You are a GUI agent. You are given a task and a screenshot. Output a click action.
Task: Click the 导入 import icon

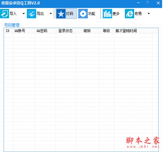[x=5, y=14]
